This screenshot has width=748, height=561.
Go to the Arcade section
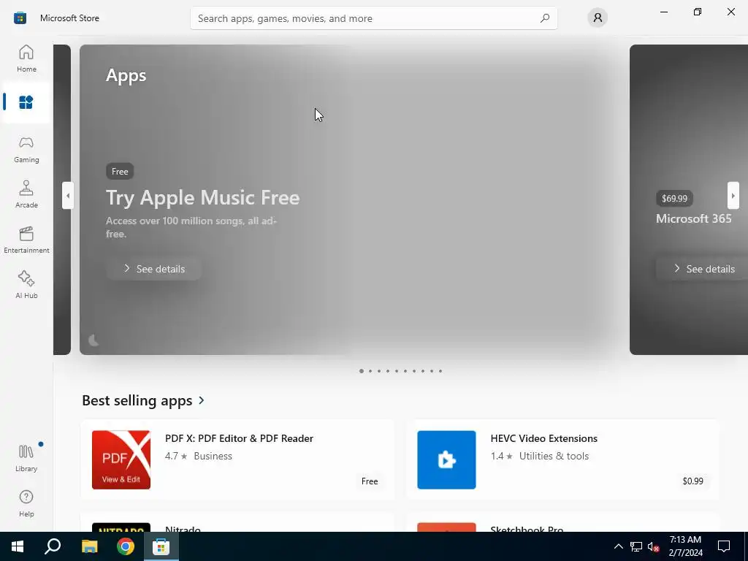click(x=26, y=194)
